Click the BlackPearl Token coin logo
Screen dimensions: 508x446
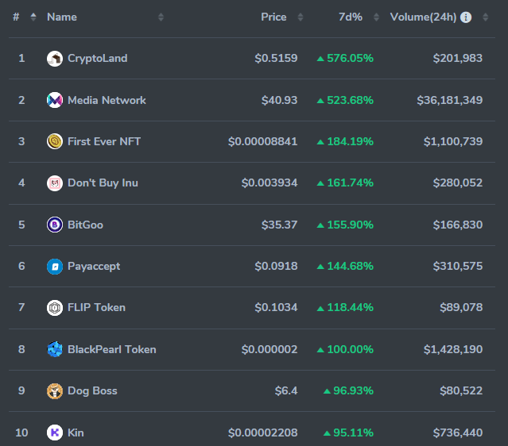(55, 349)
